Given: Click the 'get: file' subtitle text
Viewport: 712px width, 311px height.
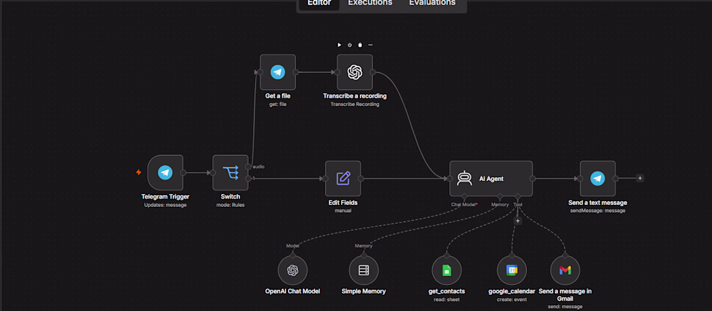Looking at the screenshot, I should 278,104.
